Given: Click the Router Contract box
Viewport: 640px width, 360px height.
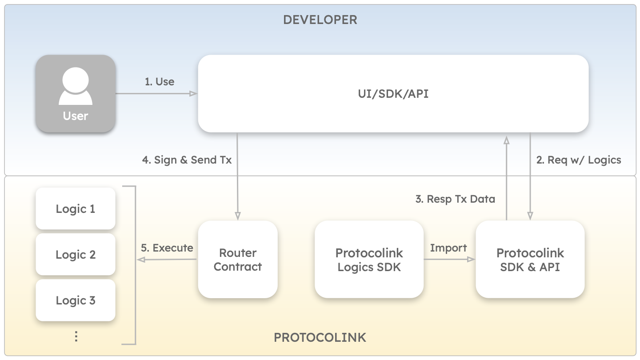Looking at the screenshot, I should pyautogui.click(x=238, y=260).
